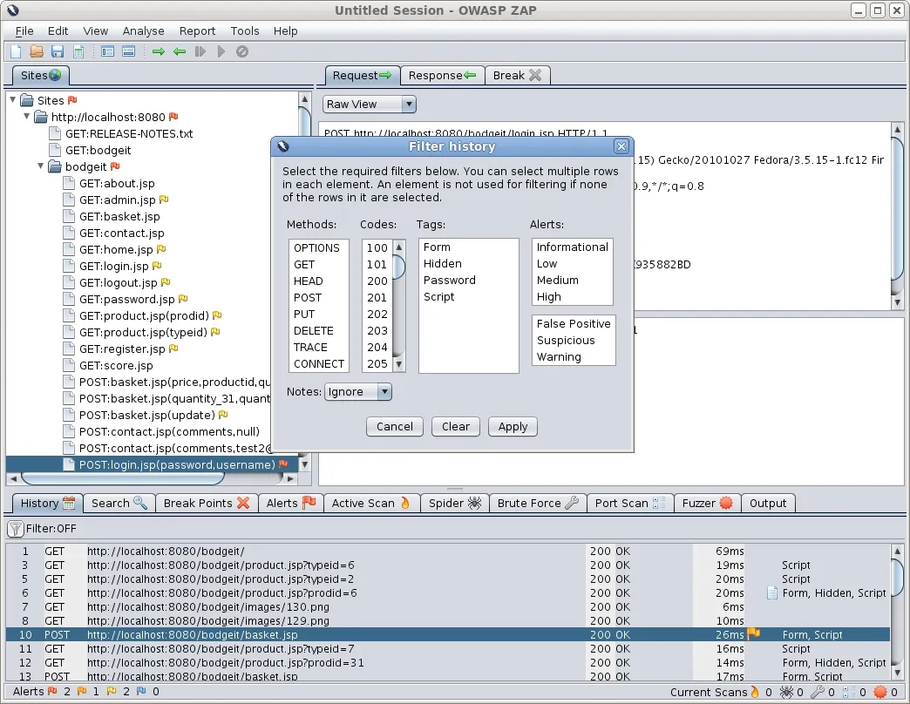Click the session properties notepad icon
This screenshot has height=704, width=910.
[78, 51]
